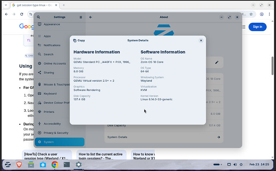The width and height of the screenshot is (276, 171).
Task: Open Software store icon in taskbar
Action: point(43,164)
